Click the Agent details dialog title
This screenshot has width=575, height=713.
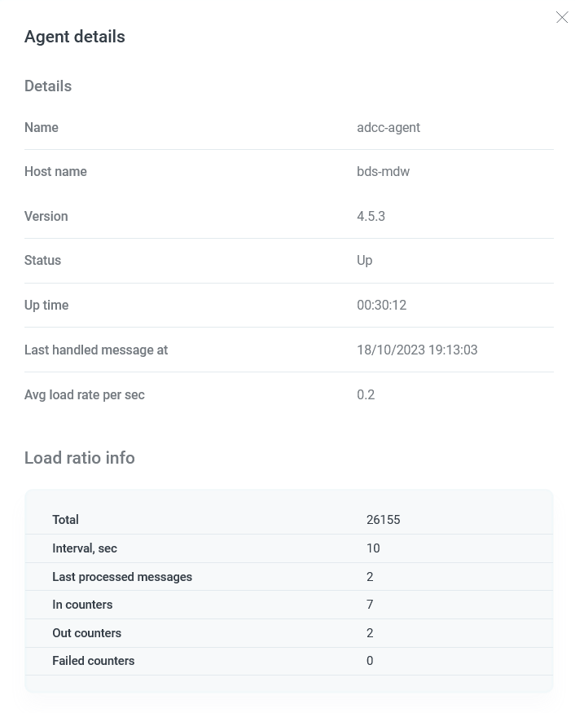click(74, 37)
